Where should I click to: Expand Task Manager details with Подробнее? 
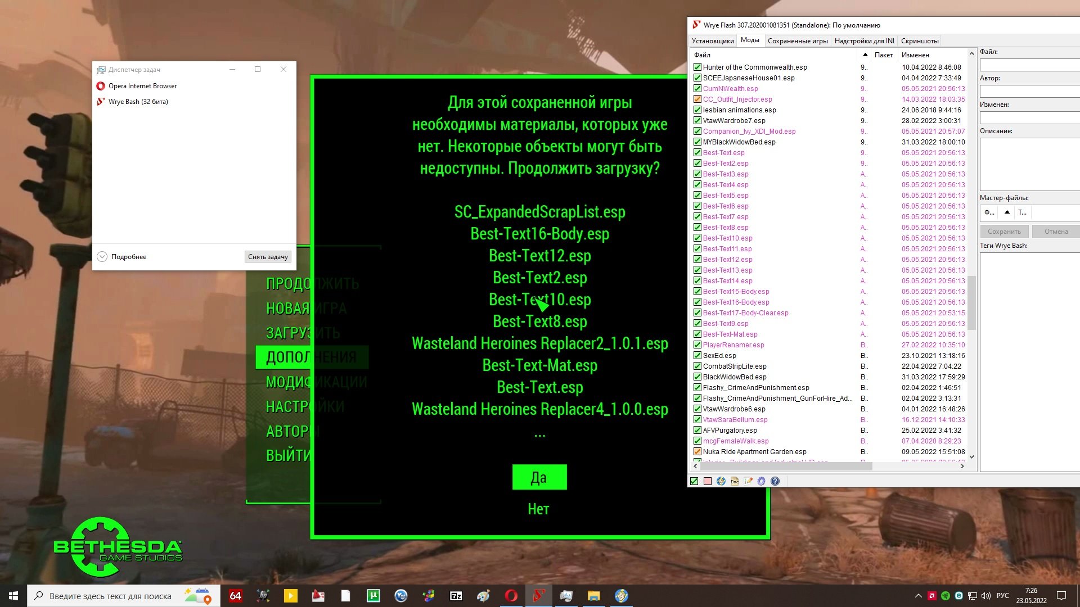[x=121, y=257]
